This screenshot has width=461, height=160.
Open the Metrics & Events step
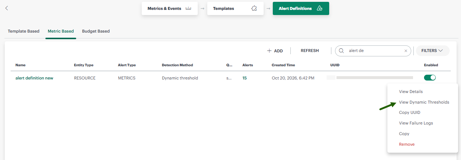[x=170, y=8]
